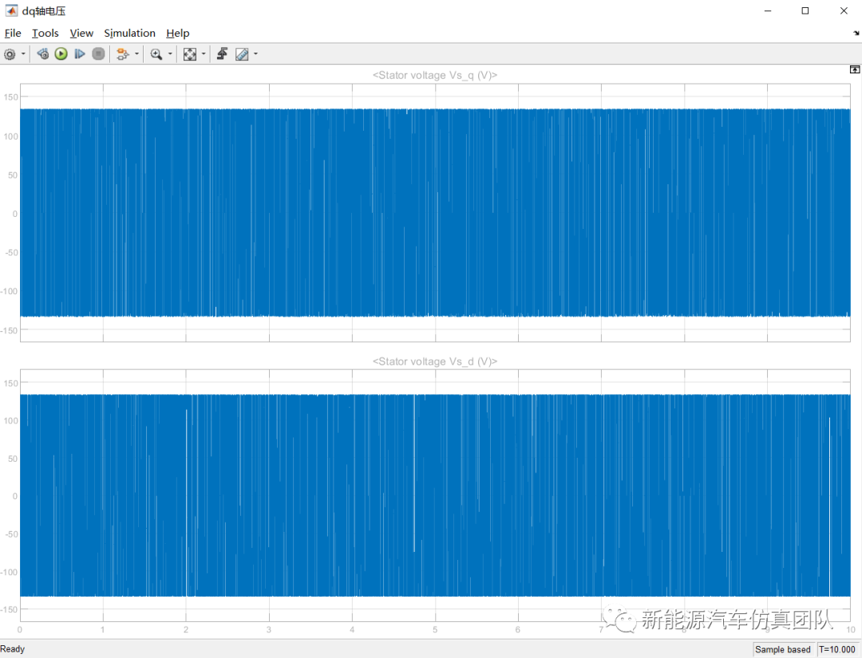Open the File menu
862x658 pixels.
pos(13,33)
